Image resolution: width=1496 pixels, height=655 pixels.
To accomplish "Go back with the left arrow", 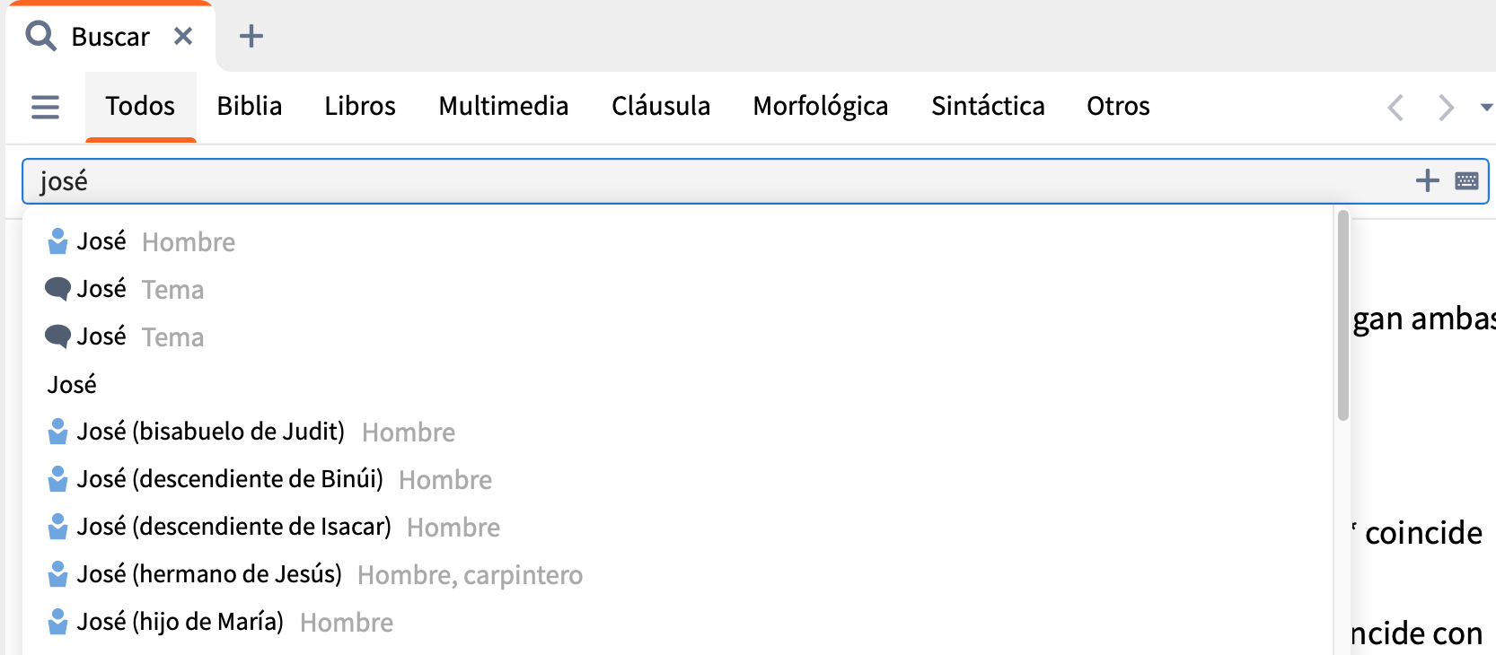I will 1395,108.
